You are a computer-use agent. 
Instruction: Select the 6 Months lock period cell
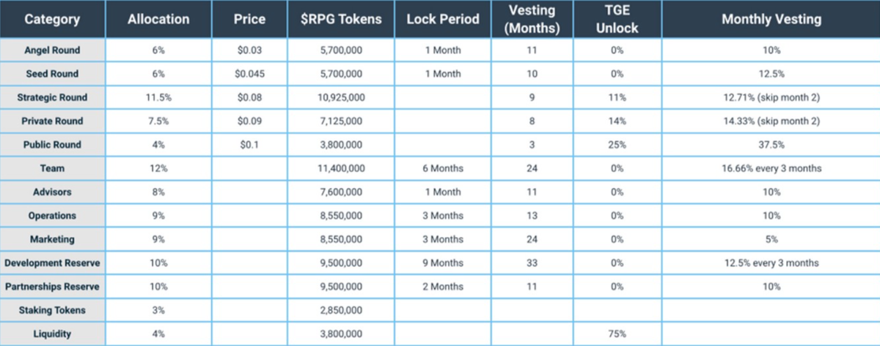(442, 168)
